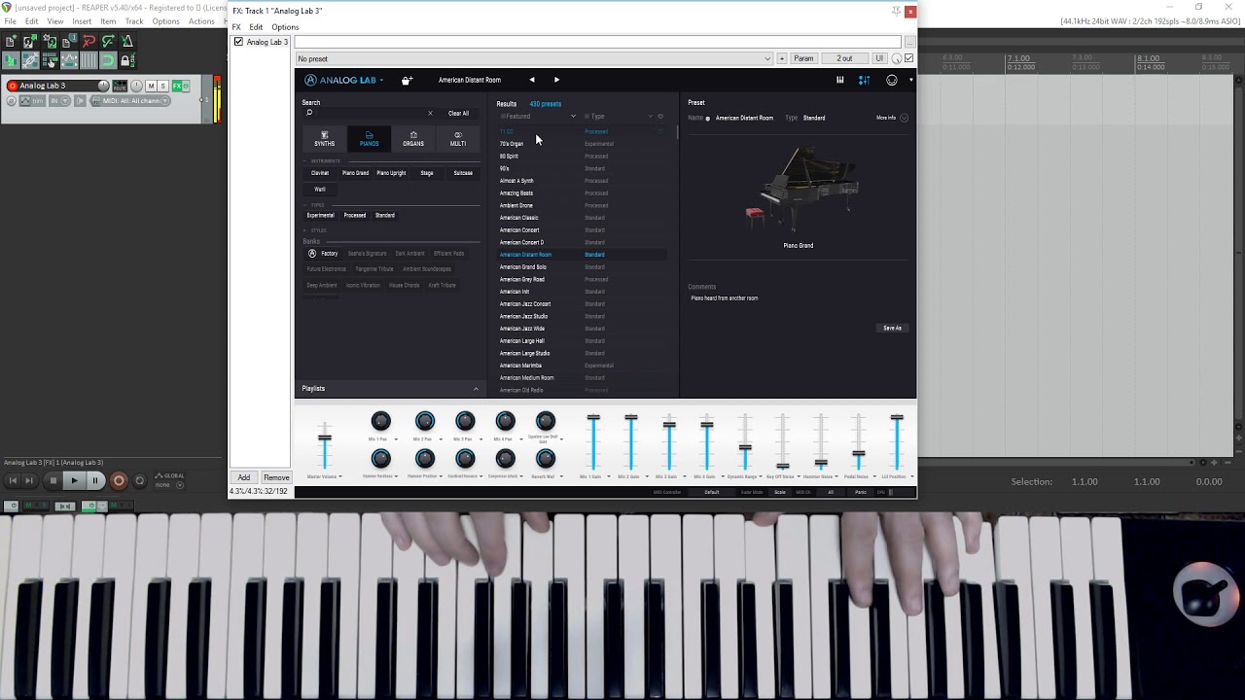Open the mixer controls icon in Analog Lab

[x=864, y=80]
